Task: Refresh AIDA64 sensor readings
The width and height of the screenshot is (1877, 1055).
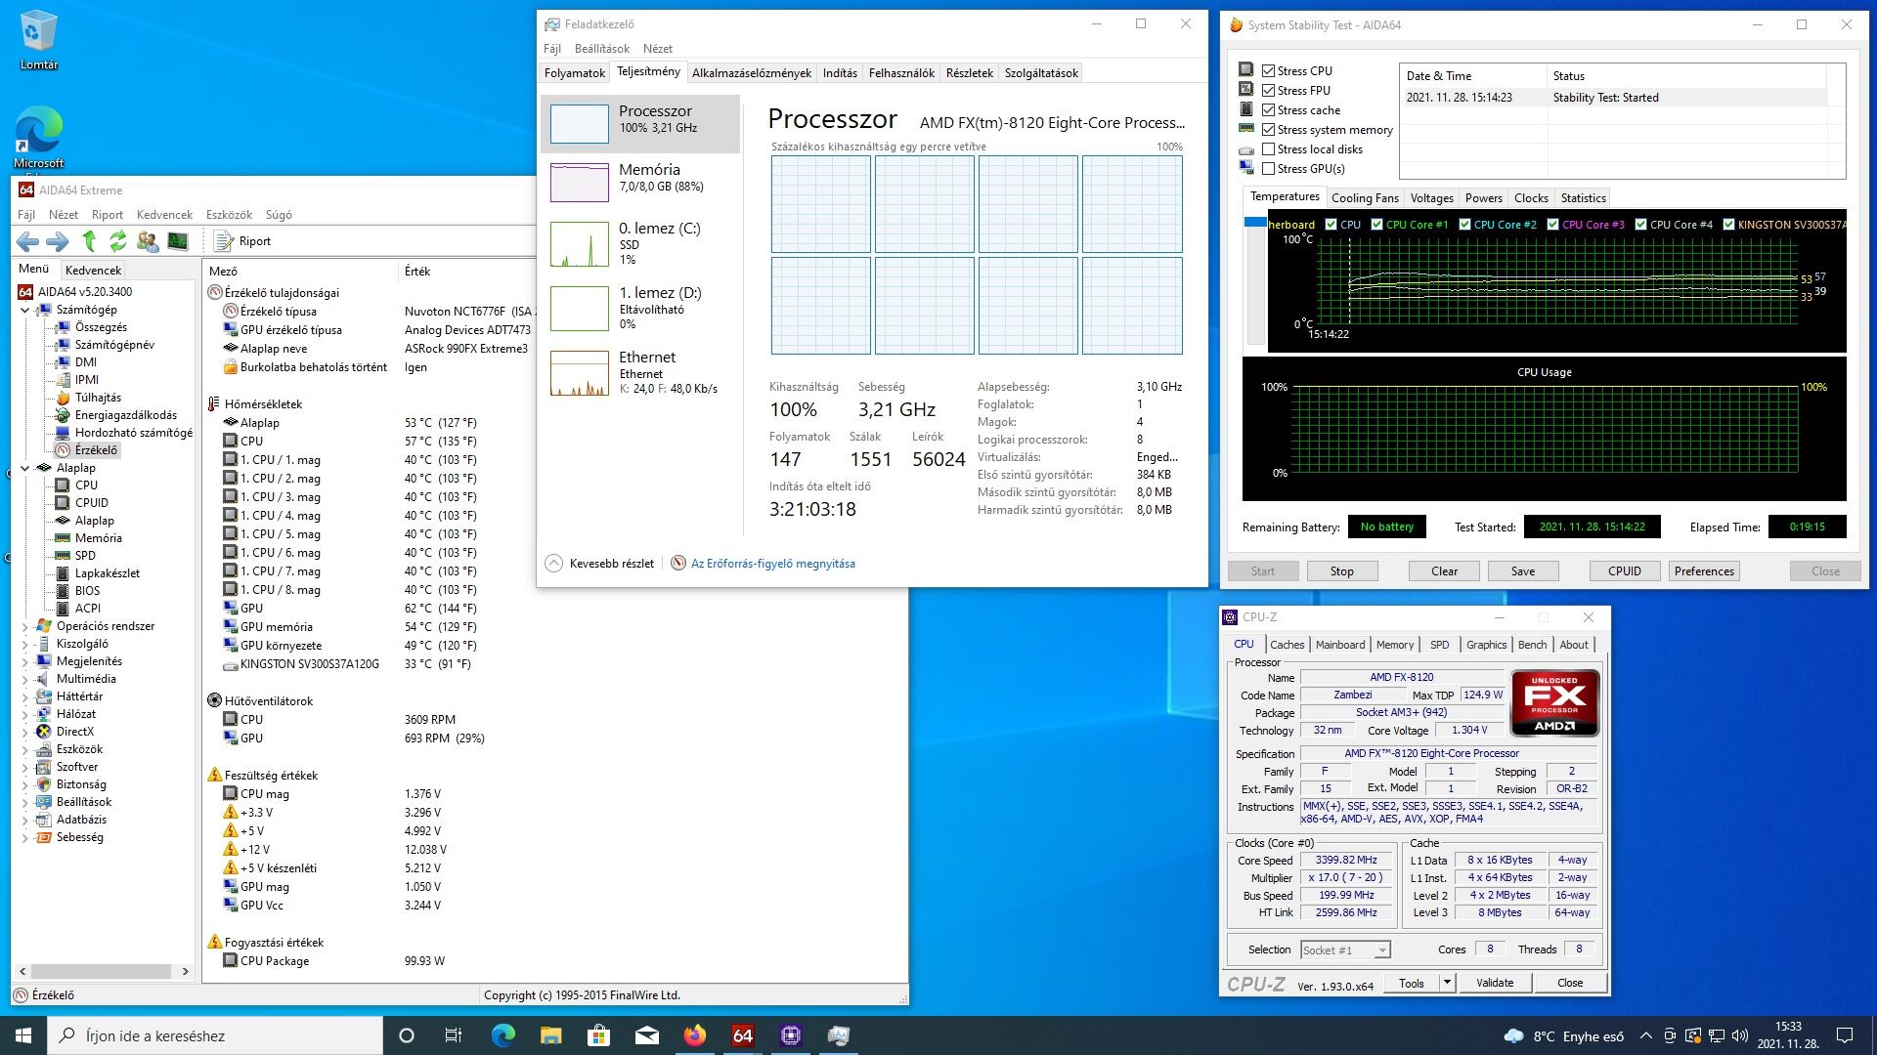Action: coord(118,241)
